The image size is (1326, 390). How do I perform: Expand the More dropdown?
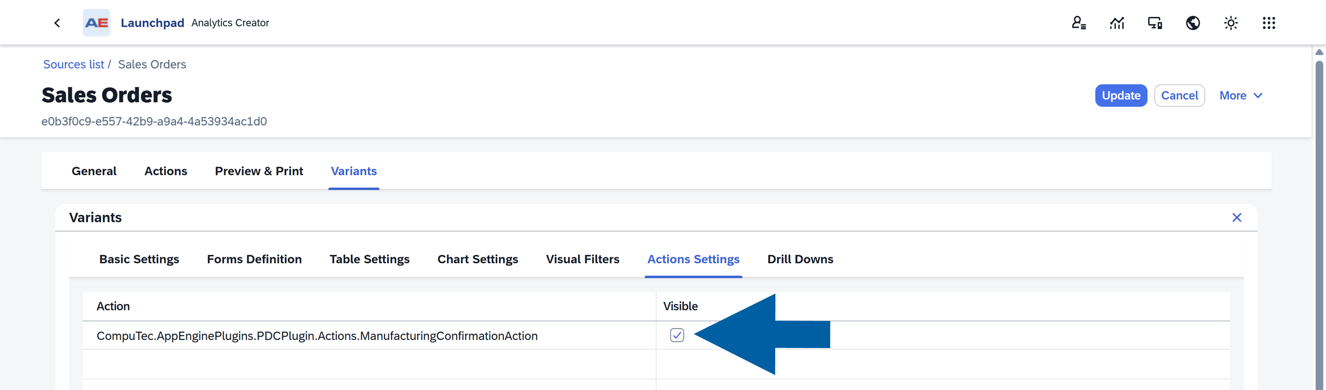1241,96
